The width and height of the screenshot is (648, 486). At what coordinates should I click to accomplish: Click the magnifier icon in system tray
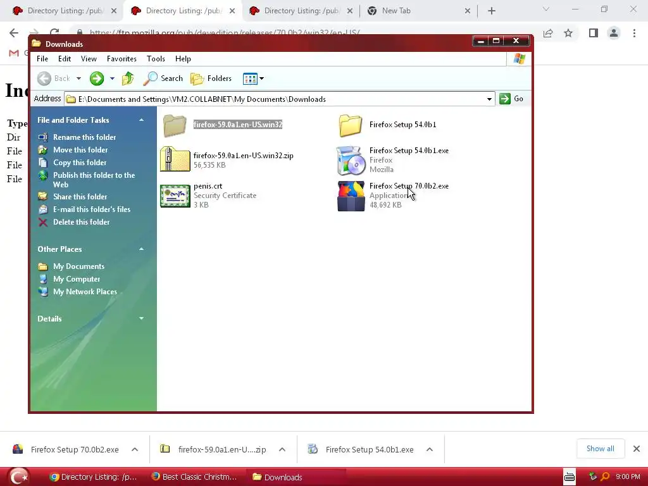click(x=605, y=477)
